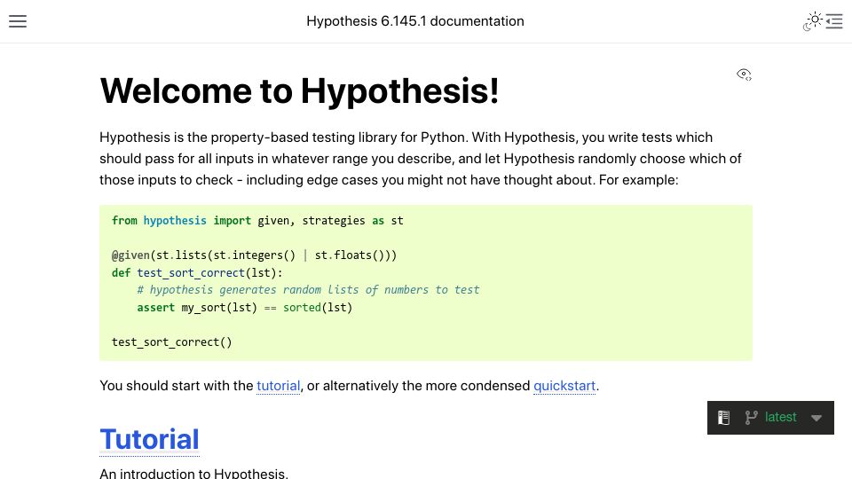Toggle light/dark theme sun icon
The height and width of the screenshot is (479, 852).
(x=813, y=21)
